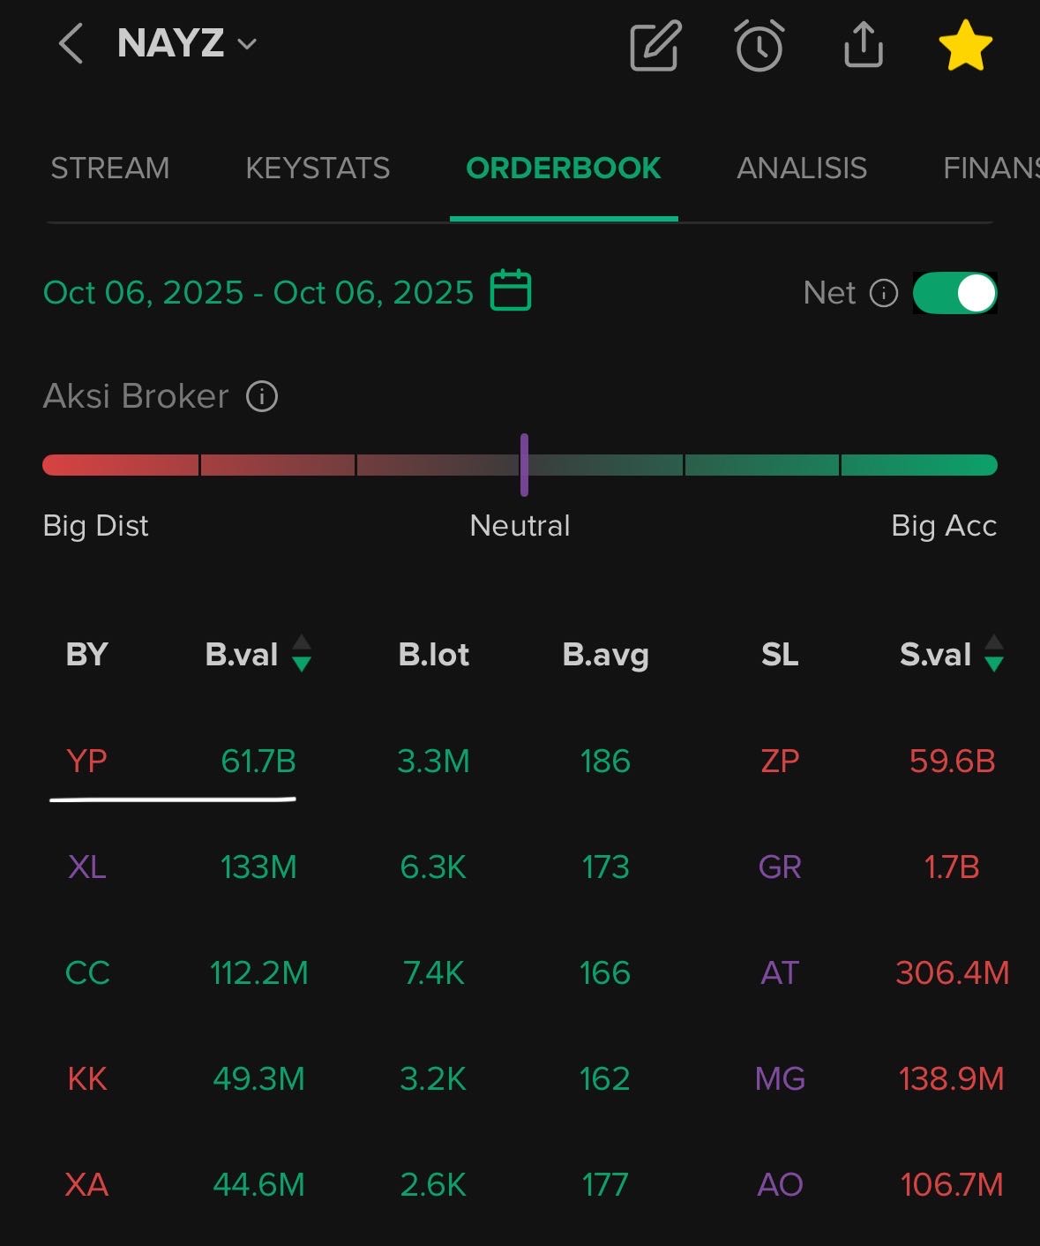Tap the back arrow icon
Viewport: 1040px width, 1246px height.
pos(71,44)
